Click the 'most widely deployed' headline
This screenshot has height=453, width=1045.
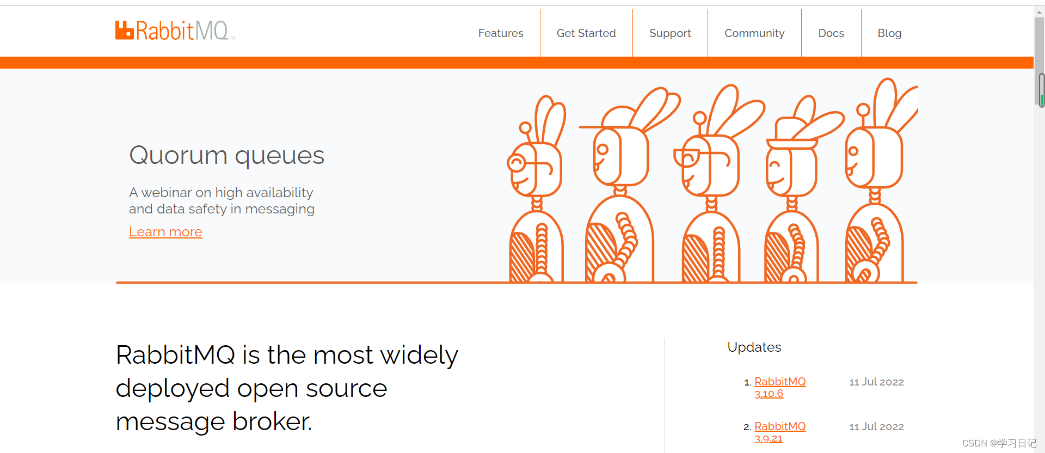(287, 388)
